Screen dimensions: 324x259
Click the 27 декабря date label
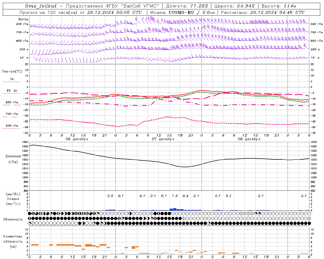(x=163, y=139)
